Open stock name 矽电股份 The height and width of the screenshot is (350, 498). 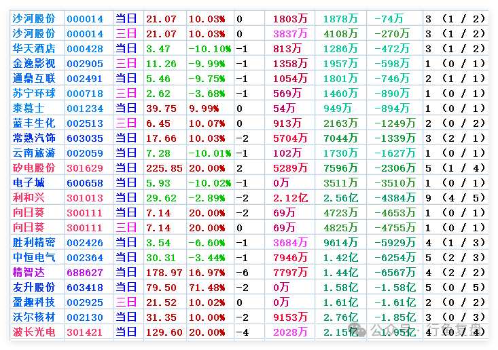click(x=34, y=168)
